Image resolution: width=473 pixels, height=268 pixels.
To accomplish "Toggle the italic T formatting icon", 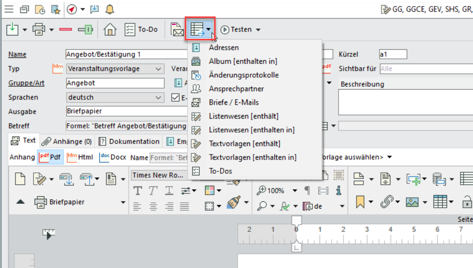I will tap(153, 191).
